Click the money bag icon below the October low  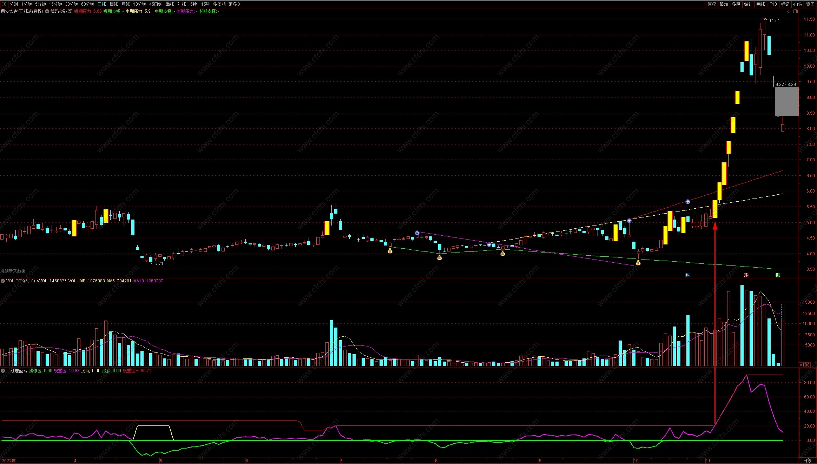(x=638, y=263)
